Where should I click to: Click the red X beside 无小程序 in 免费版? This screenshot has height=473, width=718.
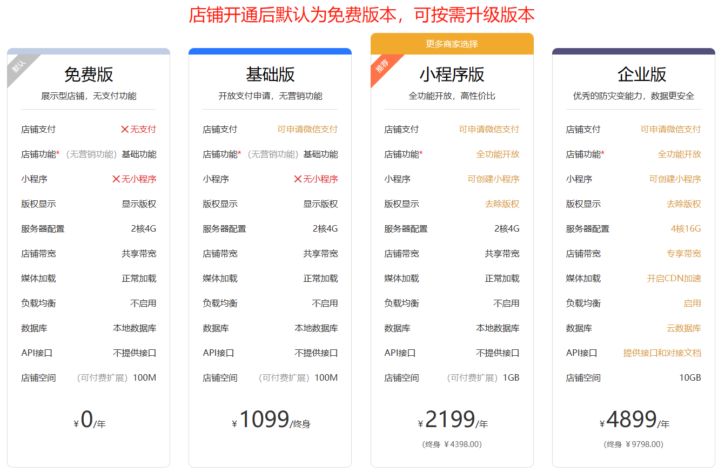[116, 179]
